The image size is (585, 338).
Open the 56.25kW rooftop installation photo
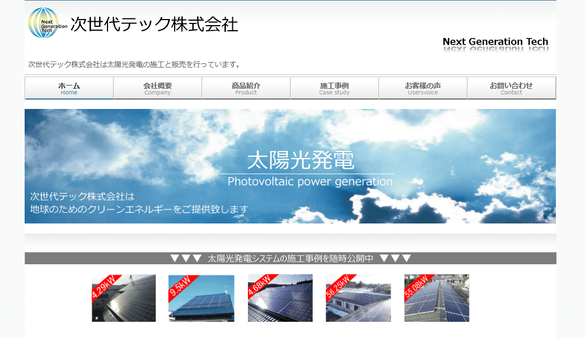click(358, 298)
